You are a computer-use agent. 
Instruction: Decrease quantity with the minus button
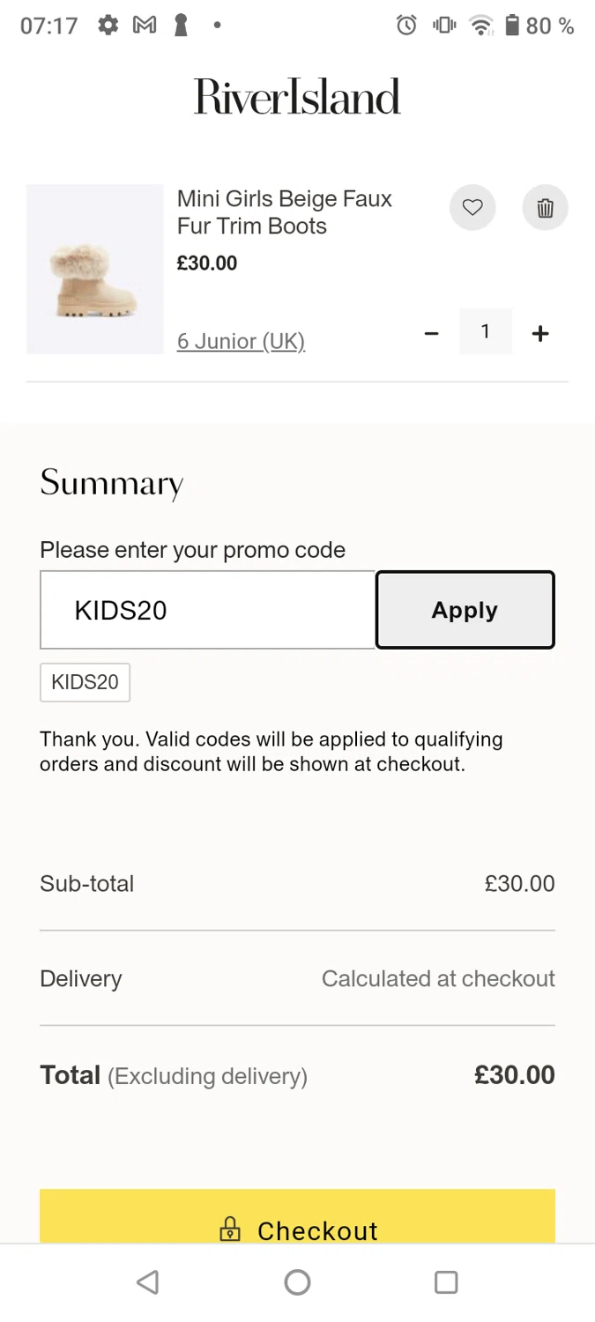click(x=431, y=333)
